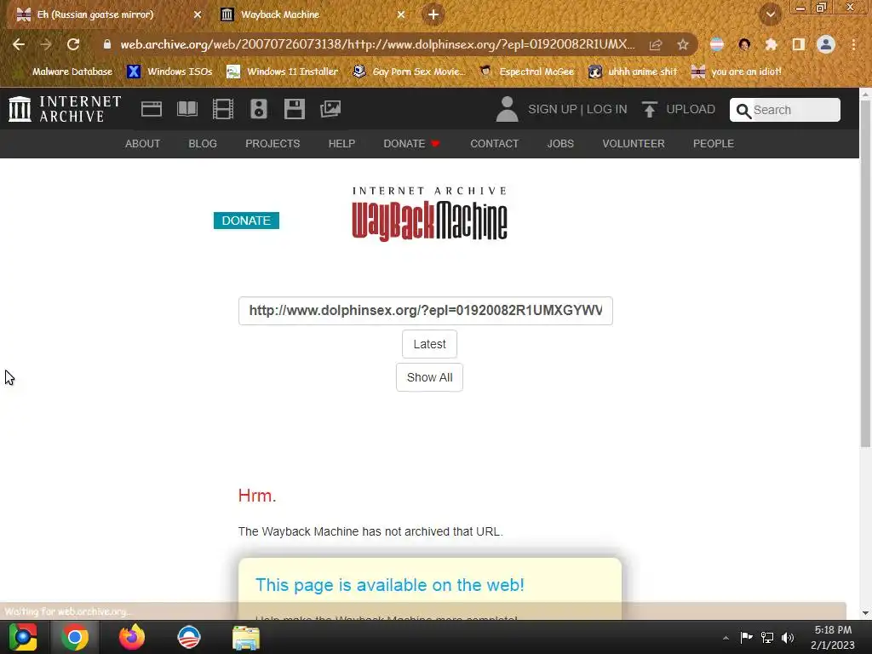Close the Wayback Machine tab
872x654 pixels.
pos(401,14)
